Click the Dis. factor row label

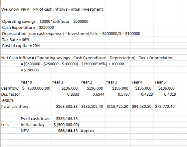pos(11,94)
